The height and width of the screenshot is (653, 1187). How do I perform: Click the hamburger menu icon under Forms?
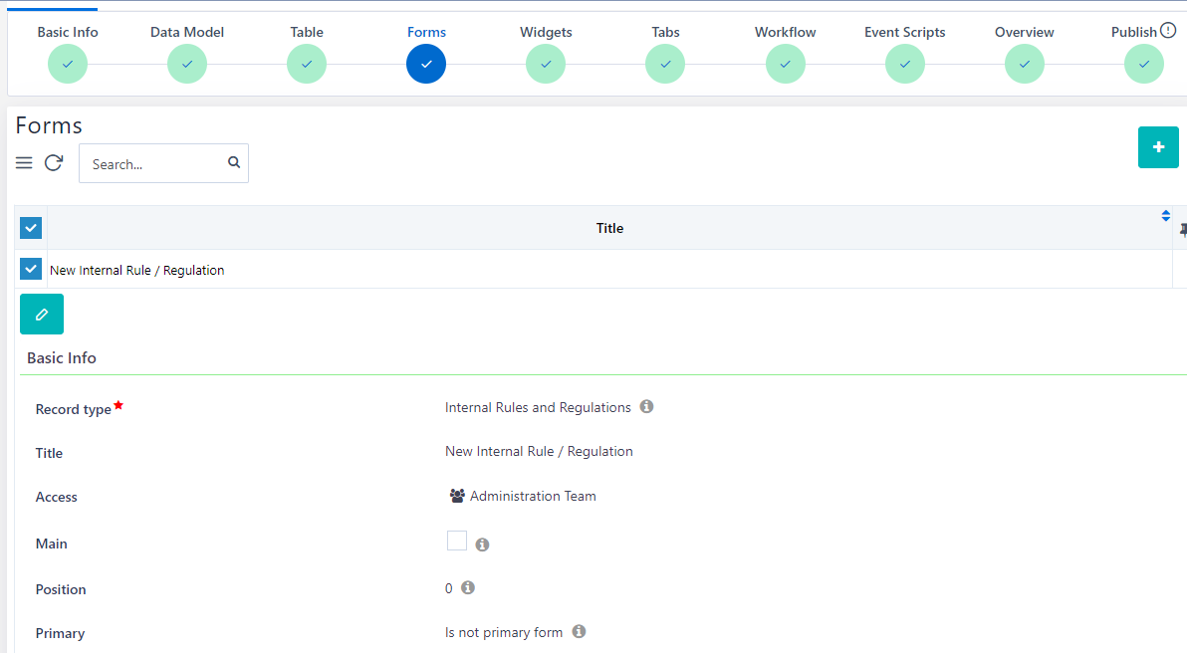(24, 163)
